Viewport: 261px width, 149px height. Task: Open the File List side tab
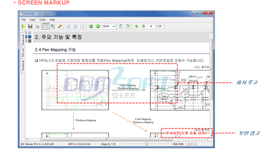(23, 53)
